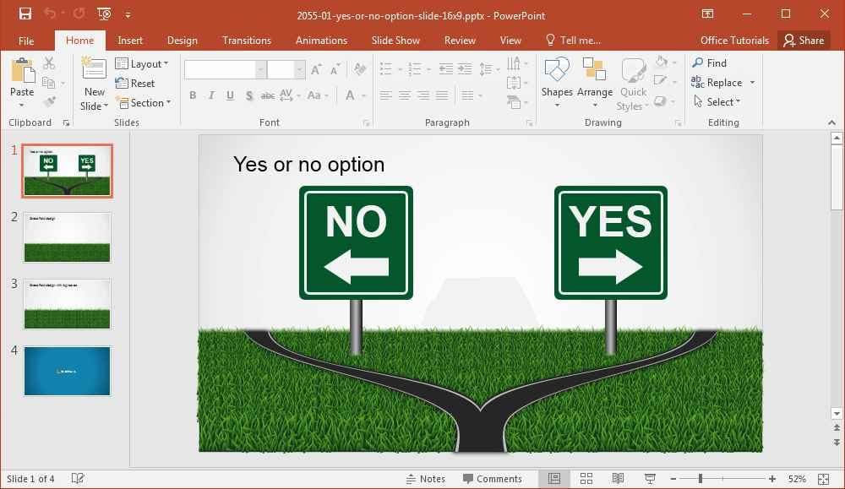Open the Design tab
845x489 pixels.
[183, 41]
